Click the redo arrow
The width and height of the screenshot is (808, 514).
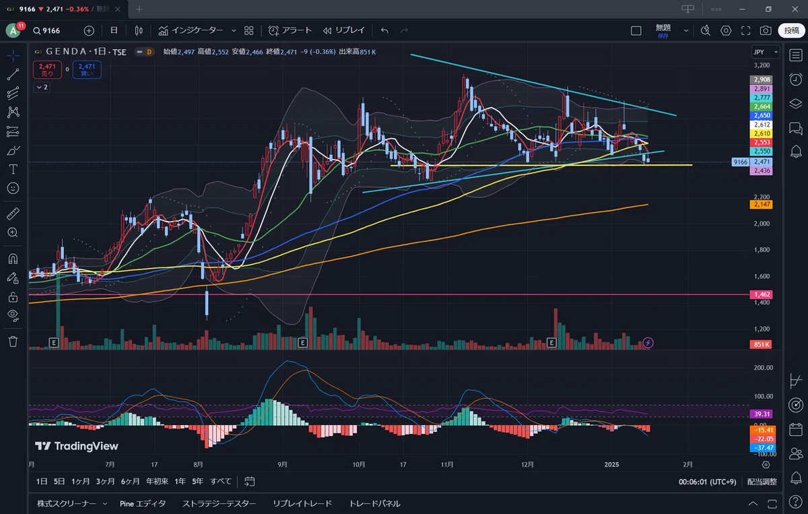tap(404, 30)
